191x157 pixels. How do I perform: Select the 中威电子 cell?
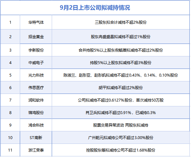click(36, 62)
